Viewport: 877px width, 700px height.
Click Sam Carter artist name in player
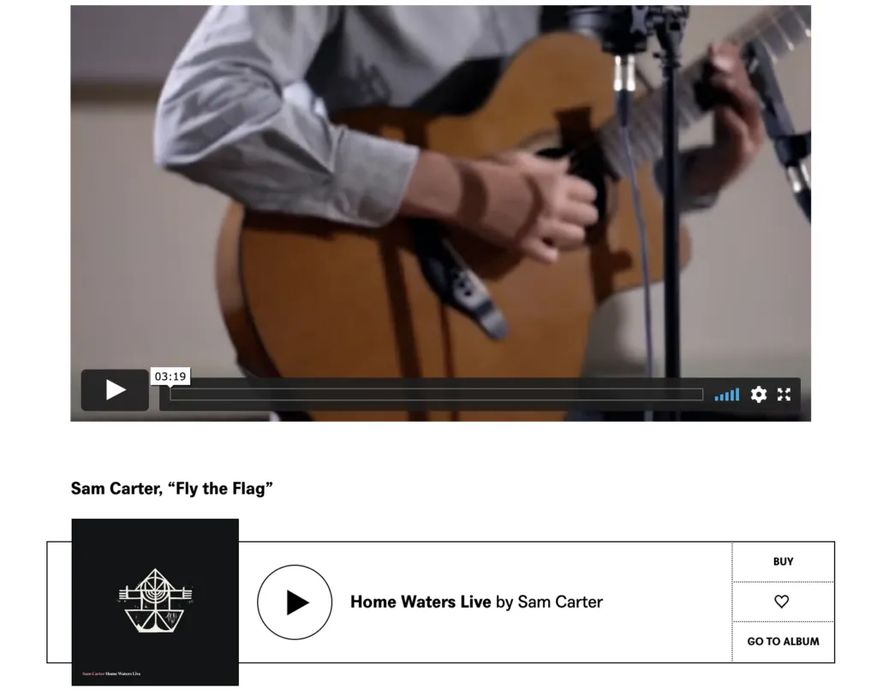click(560, 602)
